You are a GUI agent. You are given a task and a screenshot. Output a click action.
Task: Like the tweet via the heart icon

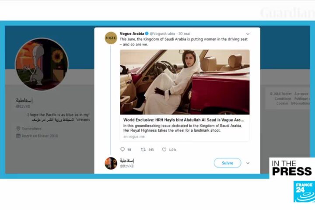coord(164,150)
